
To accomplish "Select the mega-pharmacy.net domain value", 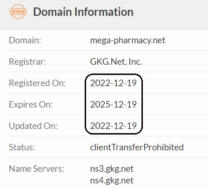I will click(127, 40).
